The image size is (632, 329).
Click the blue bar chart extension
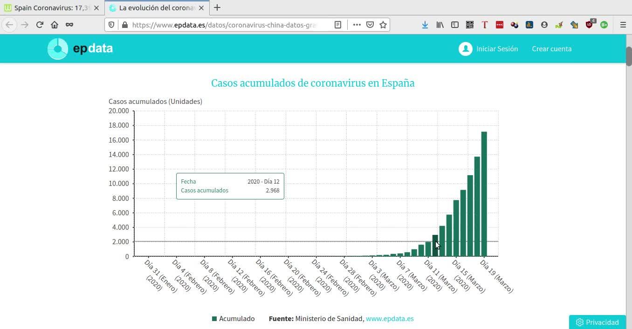click(529, 25)
